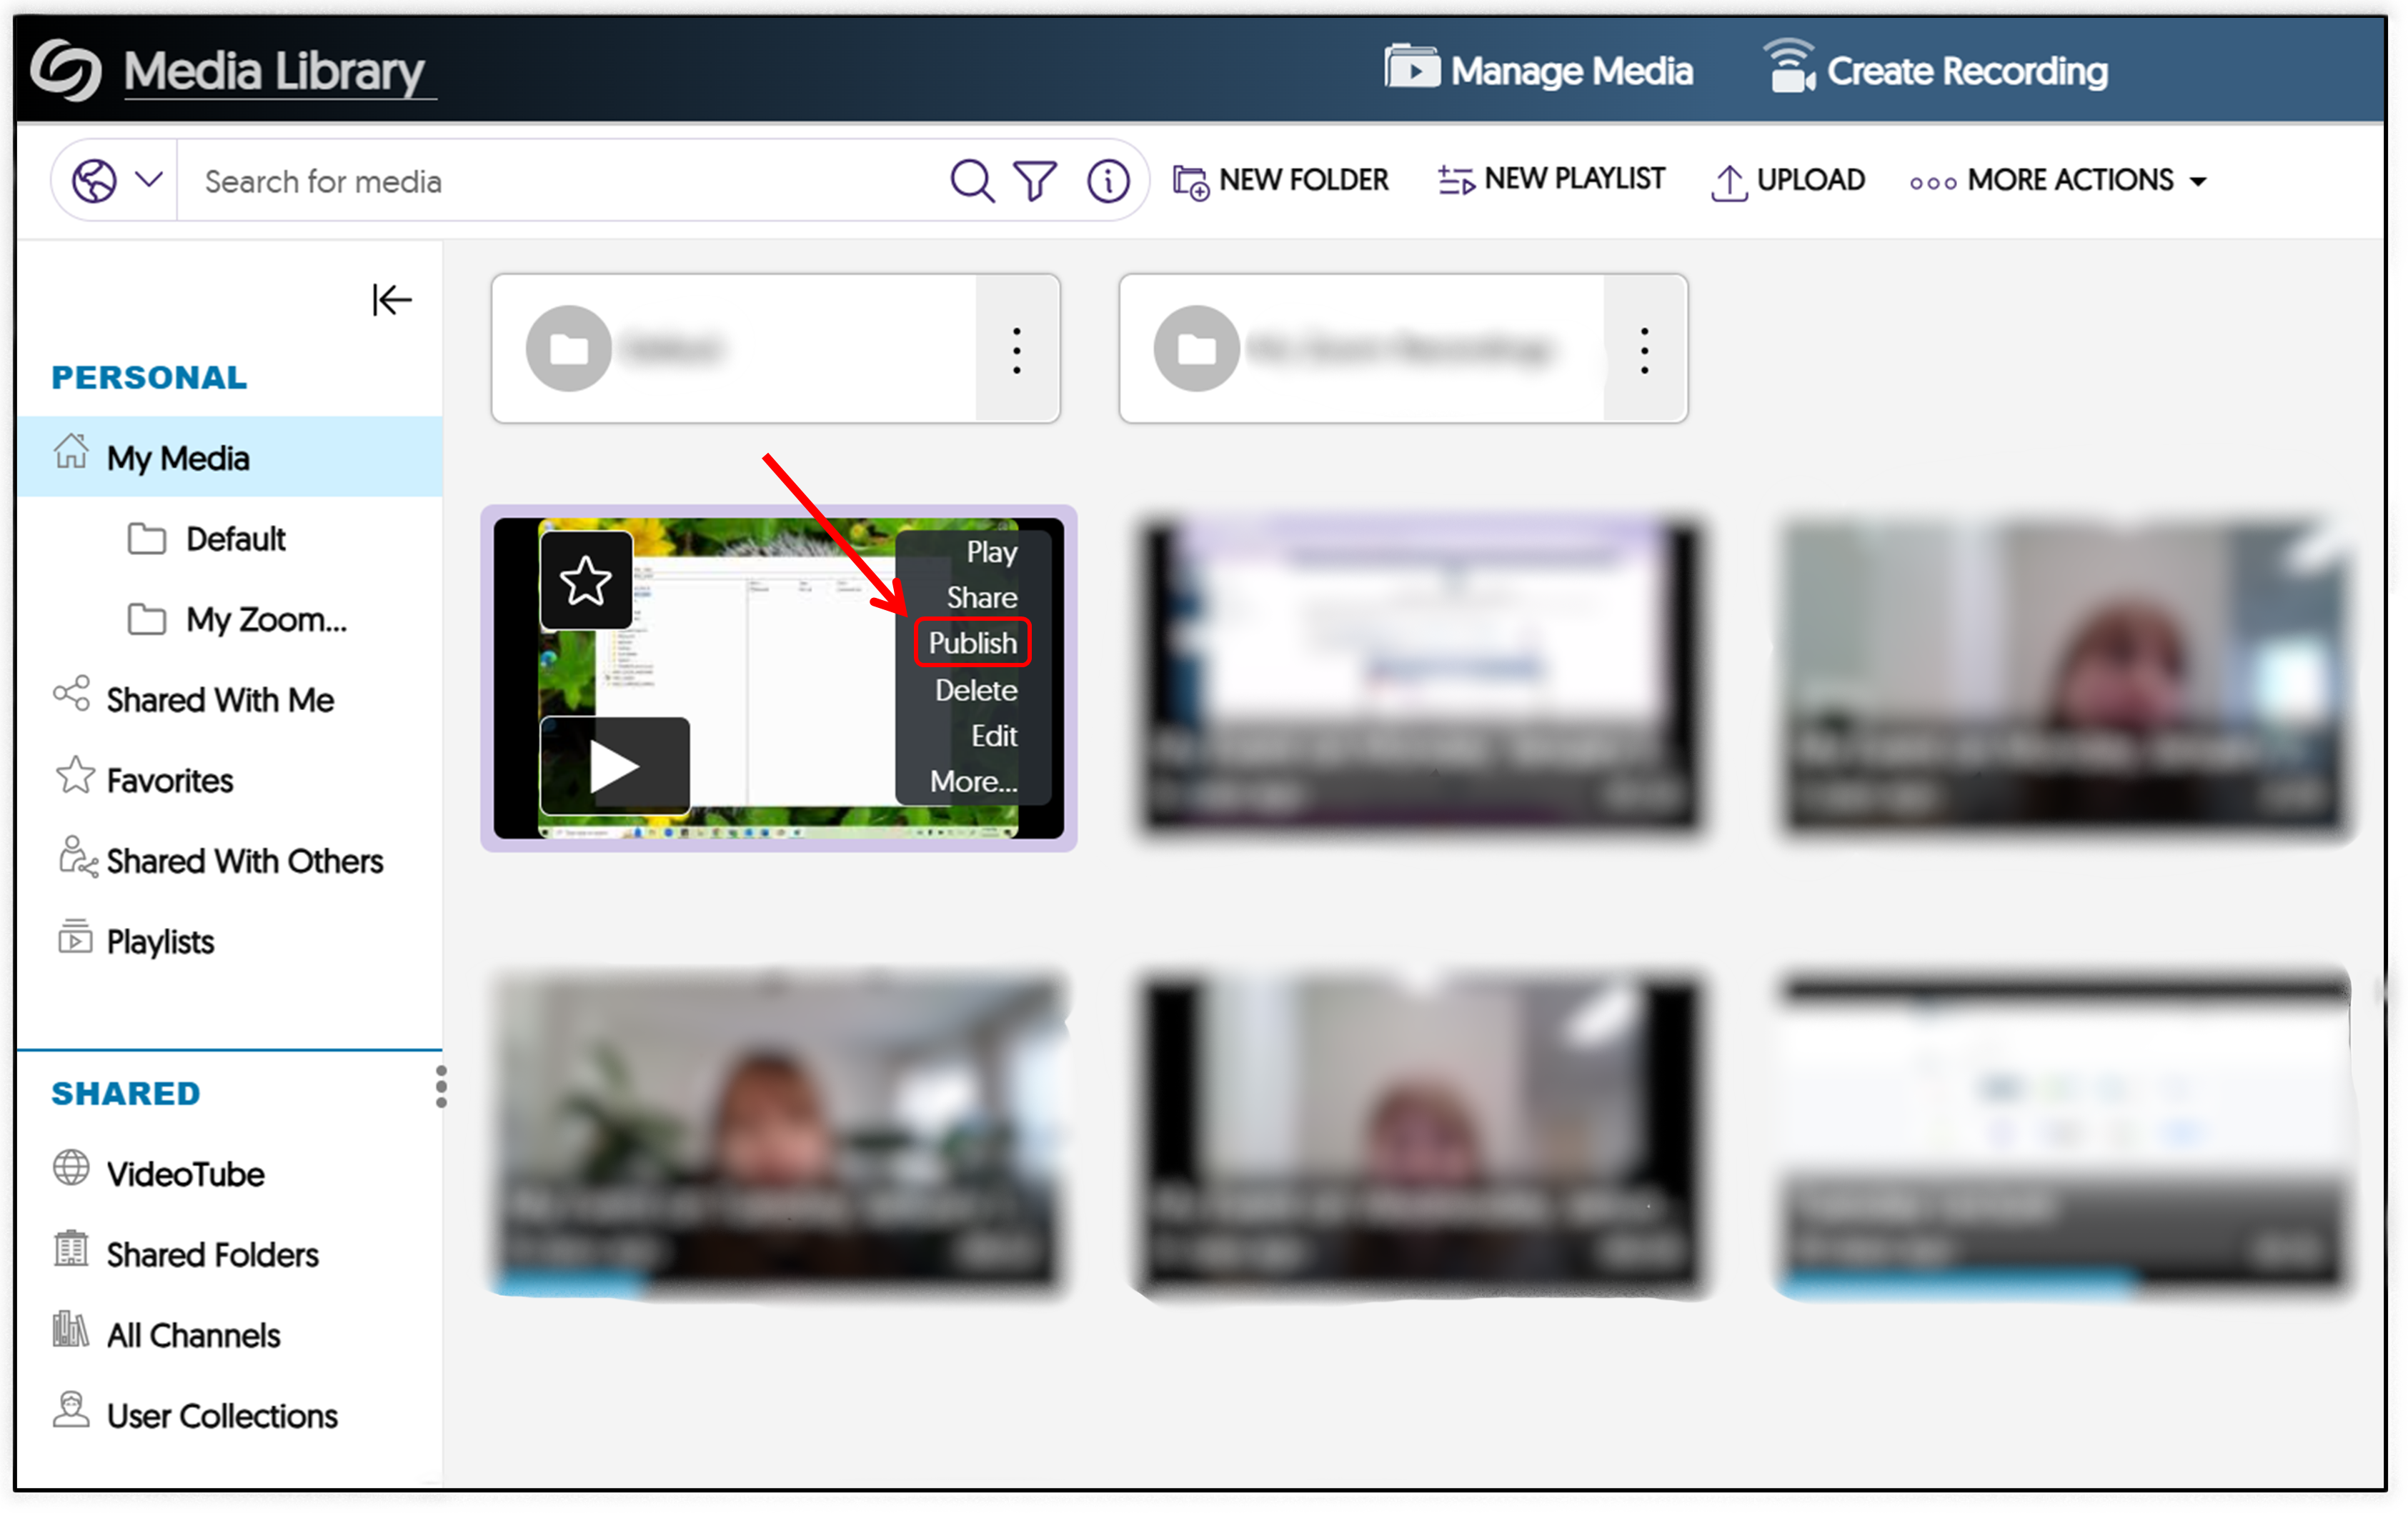2408x1513 pixels.
Task: Expand the search scope dropdown chevron
Action: 149,180
